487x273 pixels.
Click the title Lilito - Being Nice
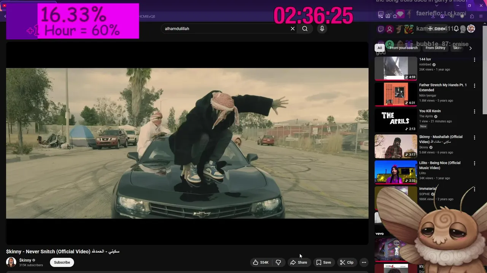point(440,165)
